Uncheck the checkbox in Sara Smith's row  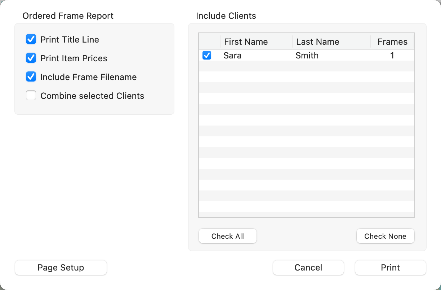pos(207,56)
